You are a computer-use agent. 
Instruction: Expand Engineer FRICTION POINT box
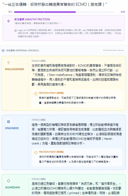[x=77, y=157]
